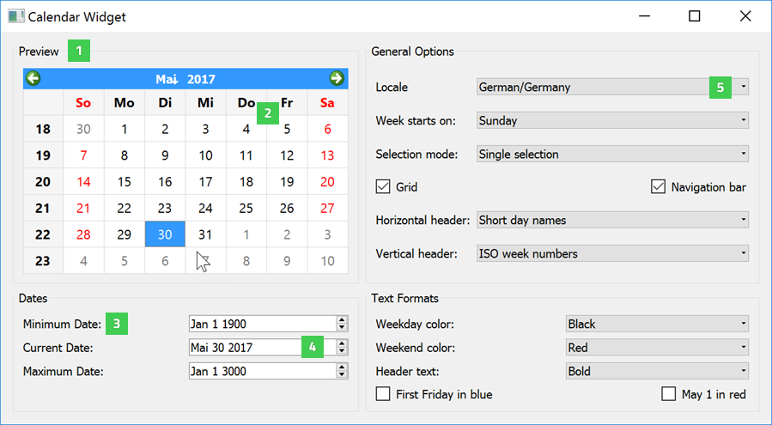Go to previous month with left arrow

click(33, 79)
